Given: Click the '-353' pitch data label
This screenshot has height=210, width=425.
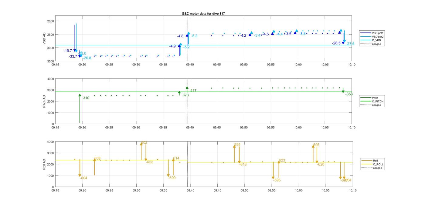Looking at the screenshot, I should point(349,94).
